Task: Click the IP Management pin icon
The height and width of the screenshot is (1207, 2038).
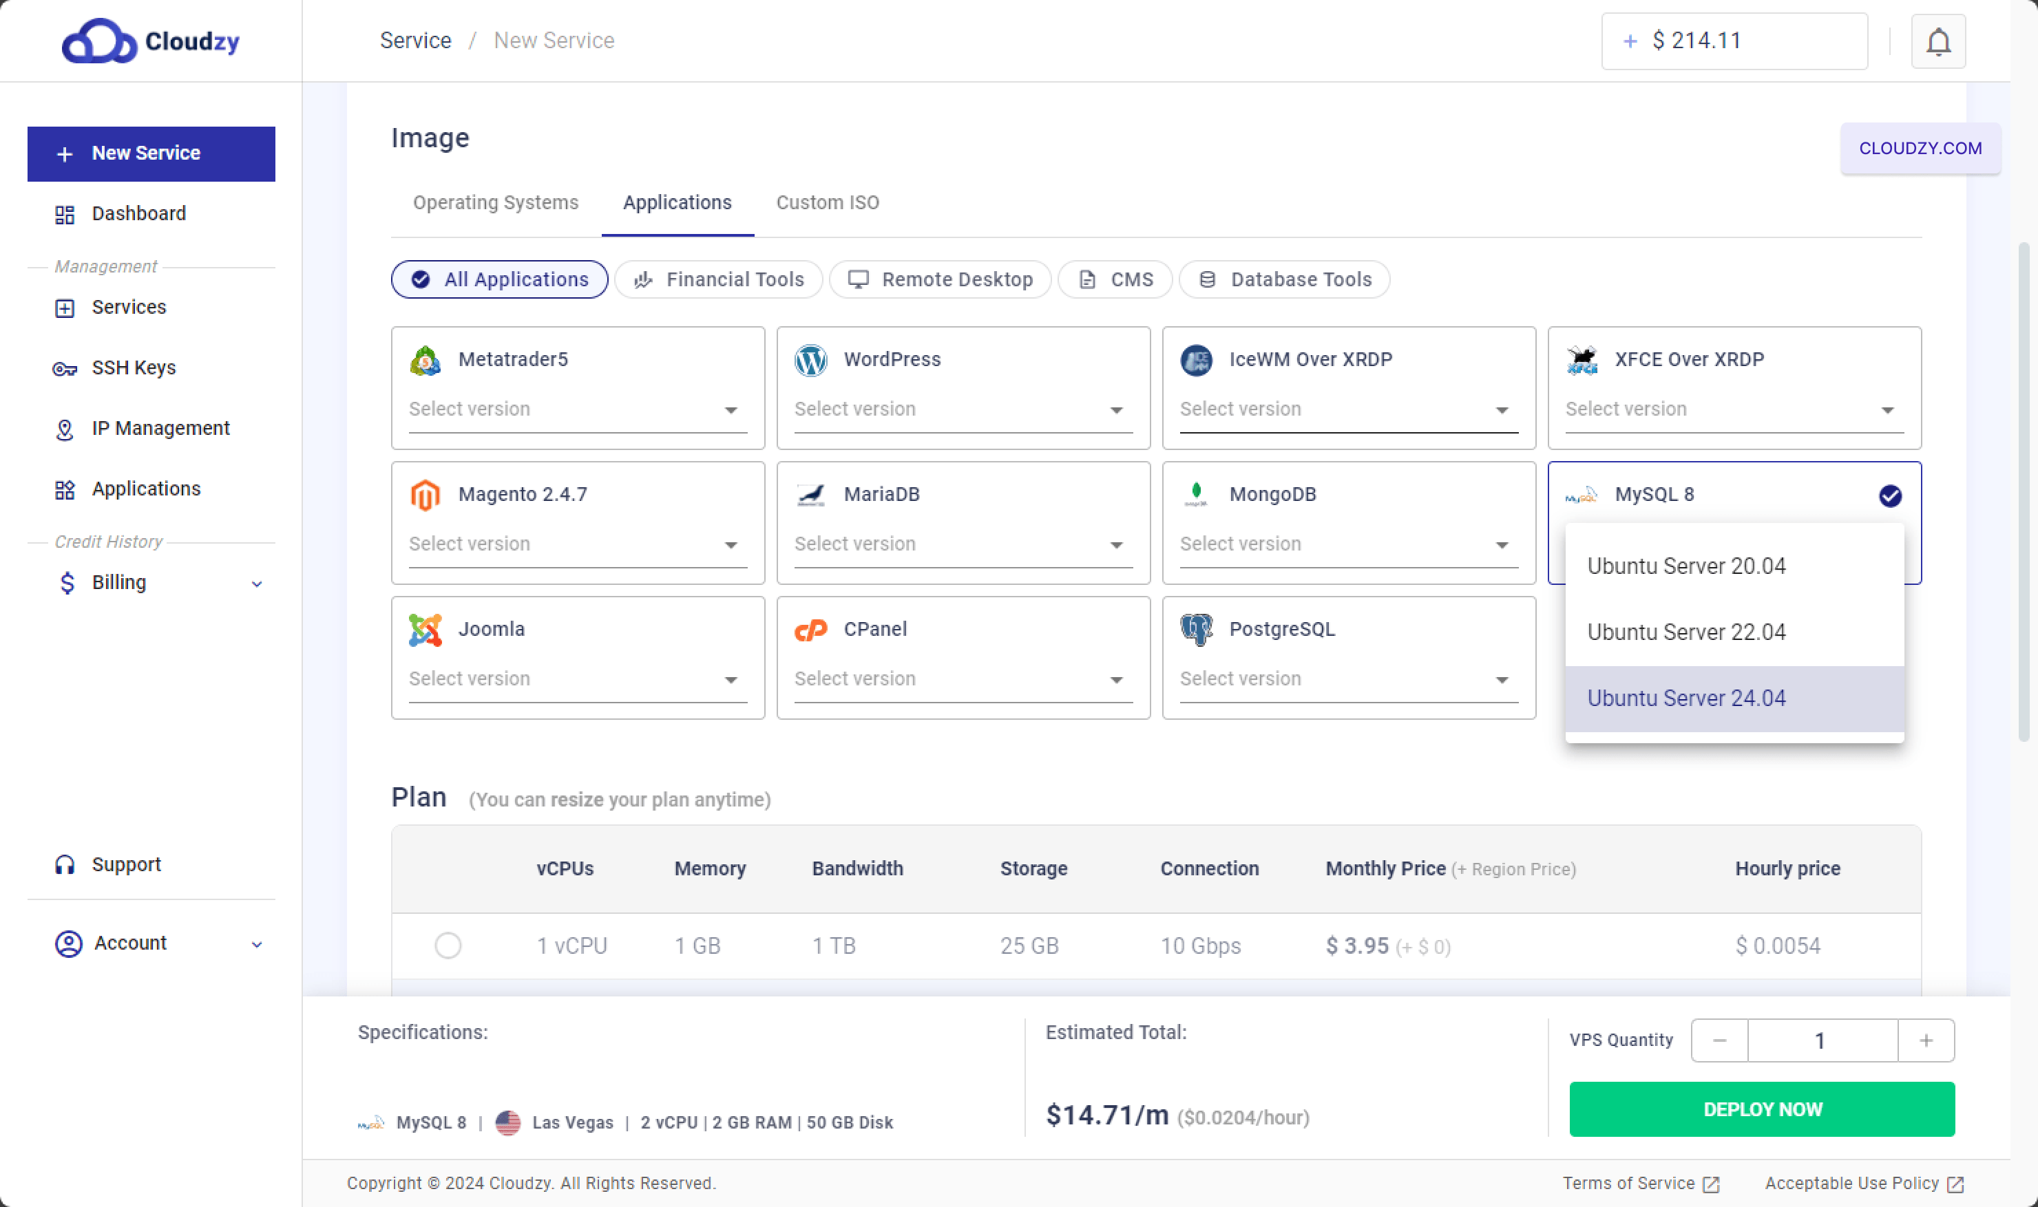Action: (x=65, y=429)
